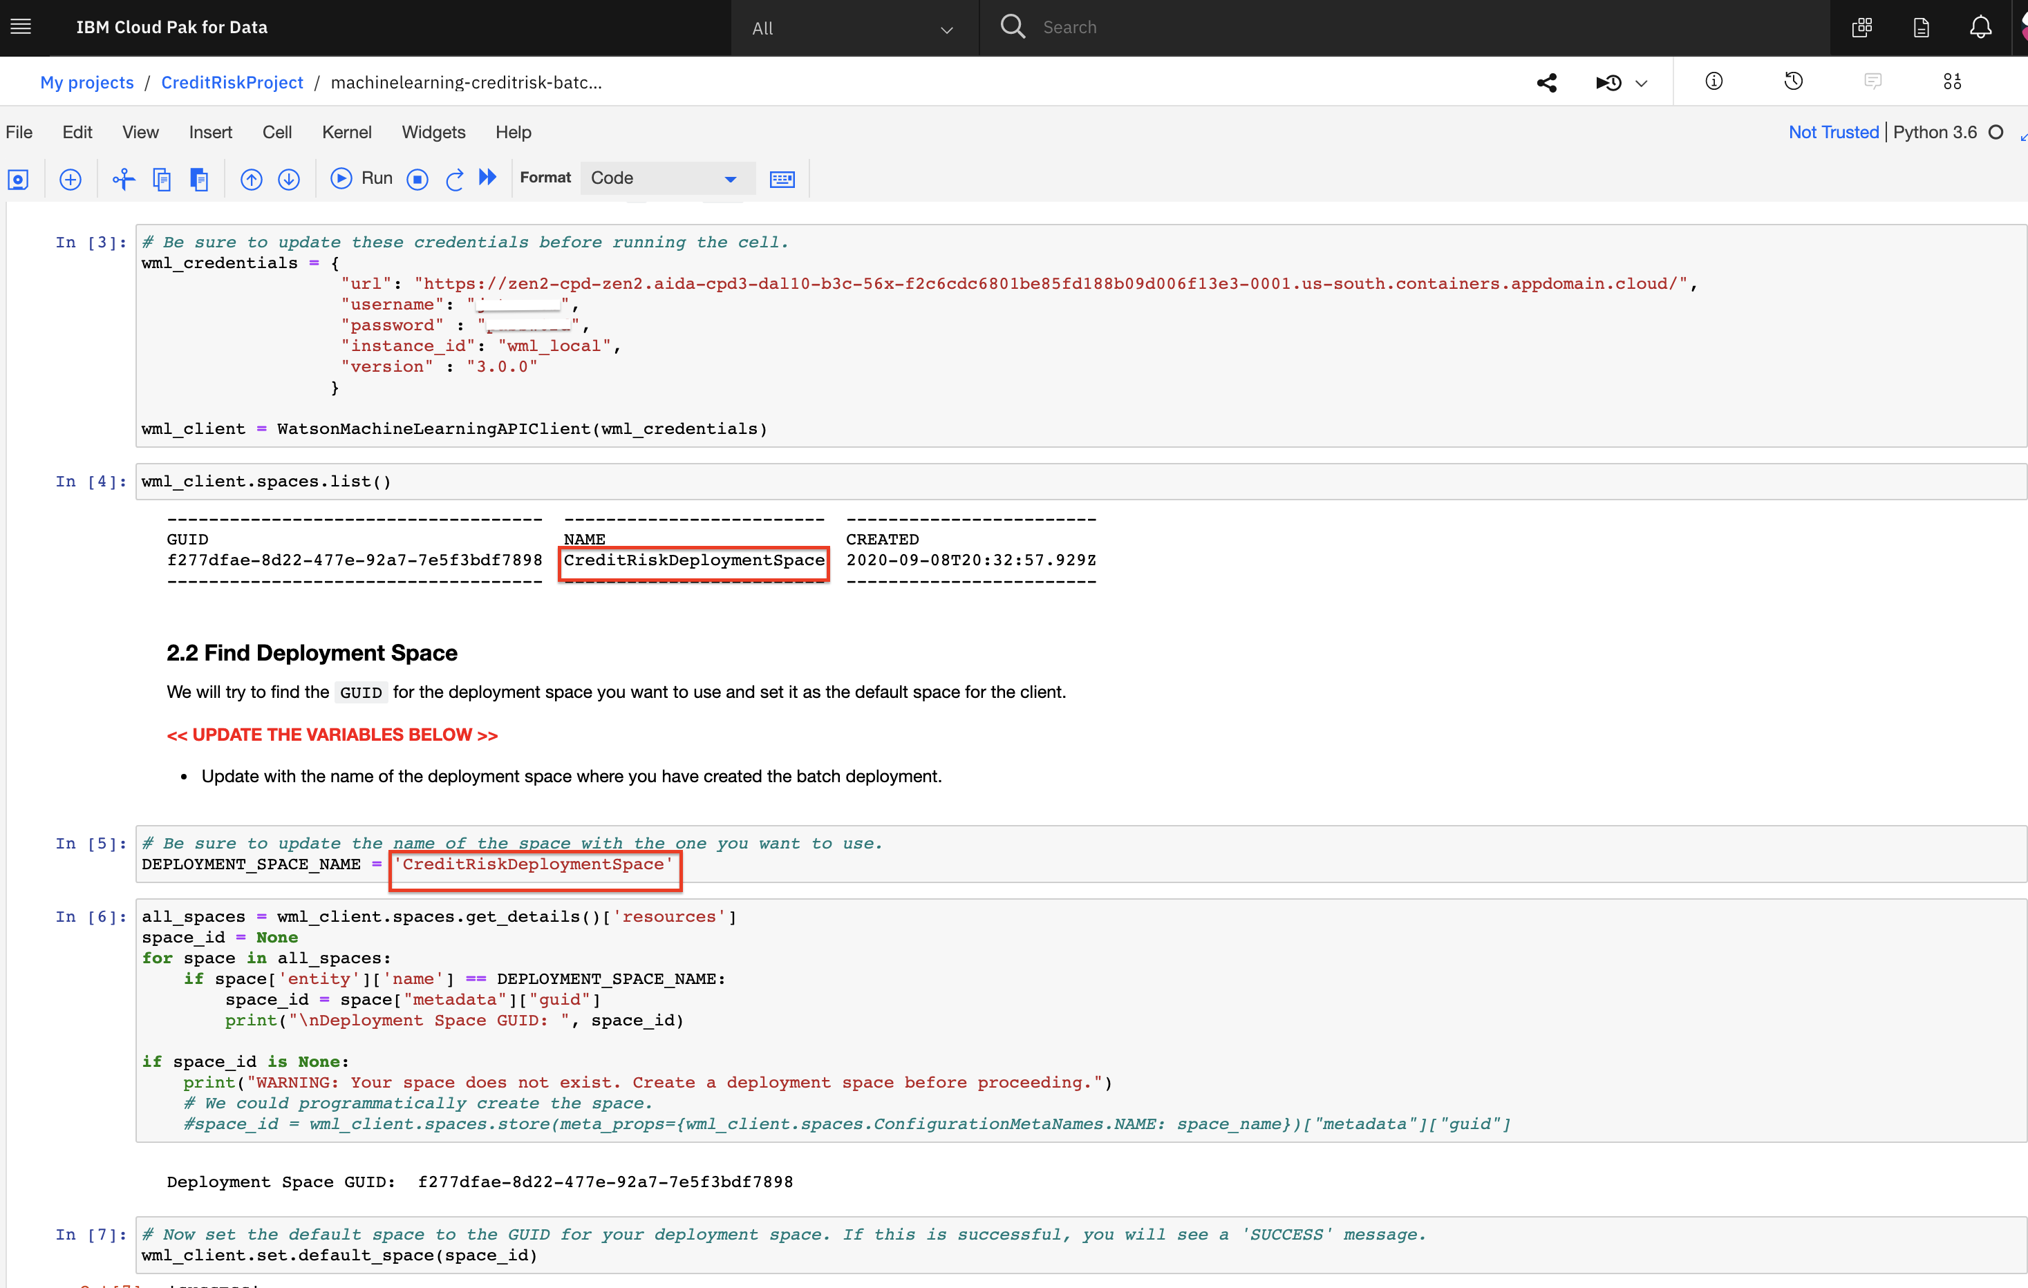Click the interrupt kernel icon

[x=415, y=178]
